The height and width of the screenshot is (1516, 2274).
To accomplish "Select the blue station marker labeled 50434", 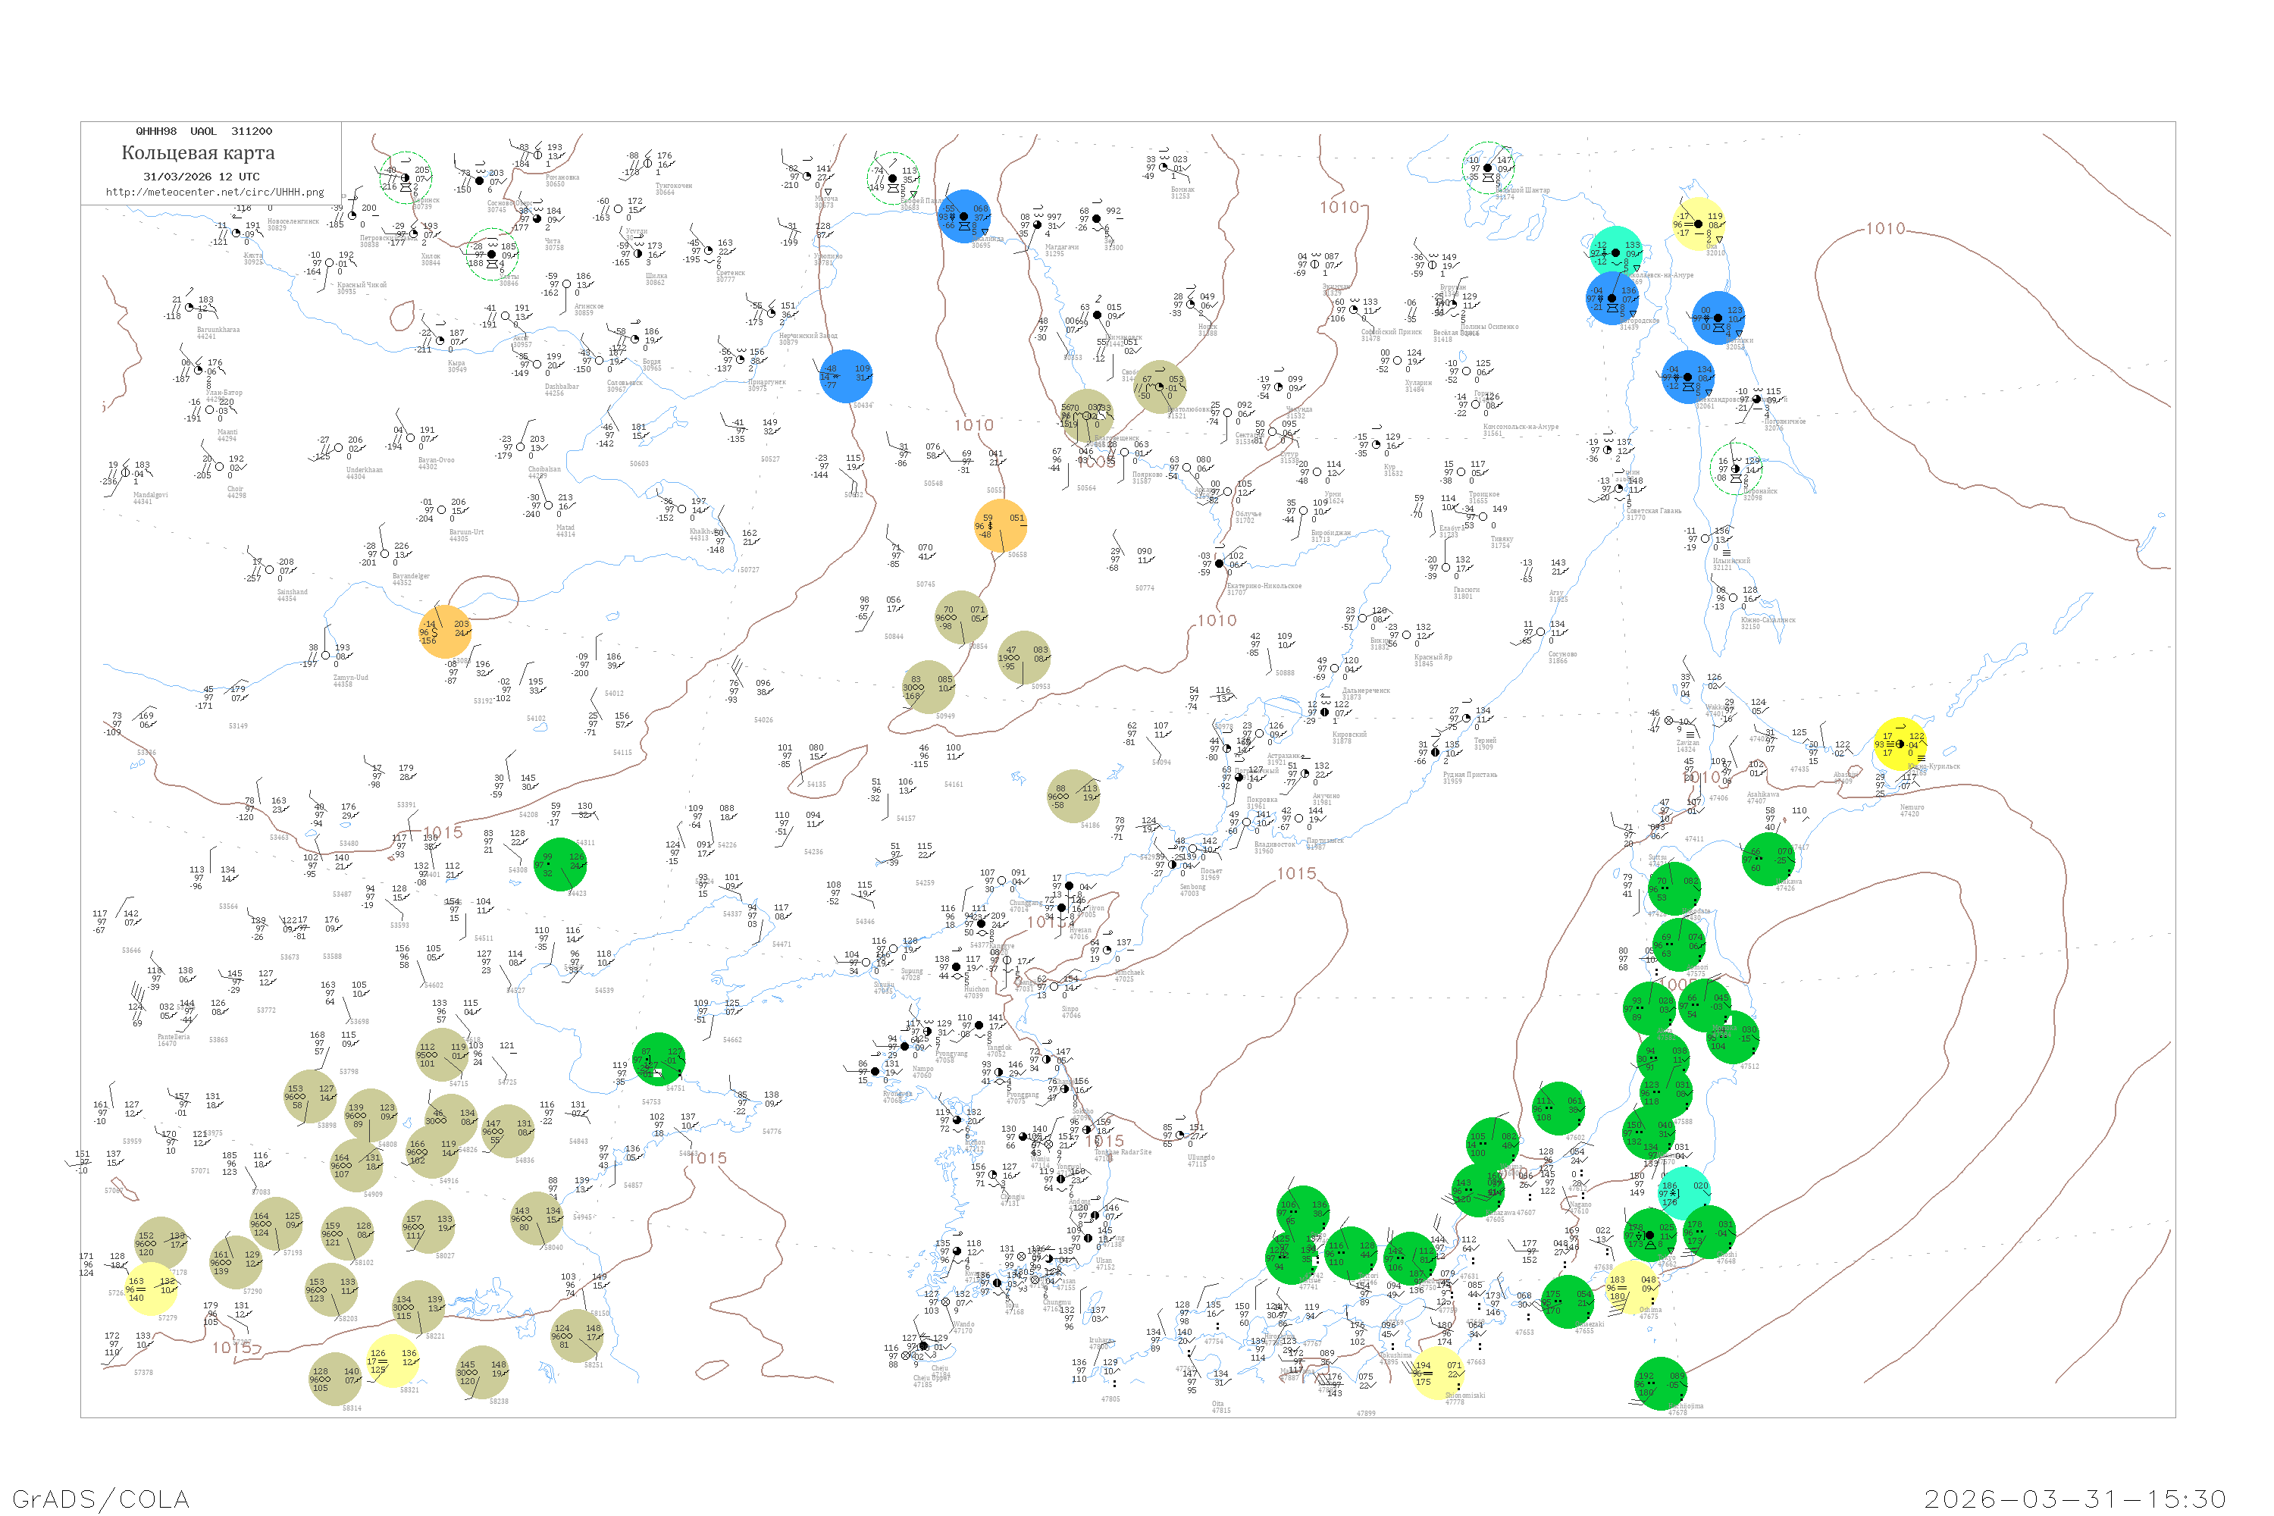I will click(846, 376).
